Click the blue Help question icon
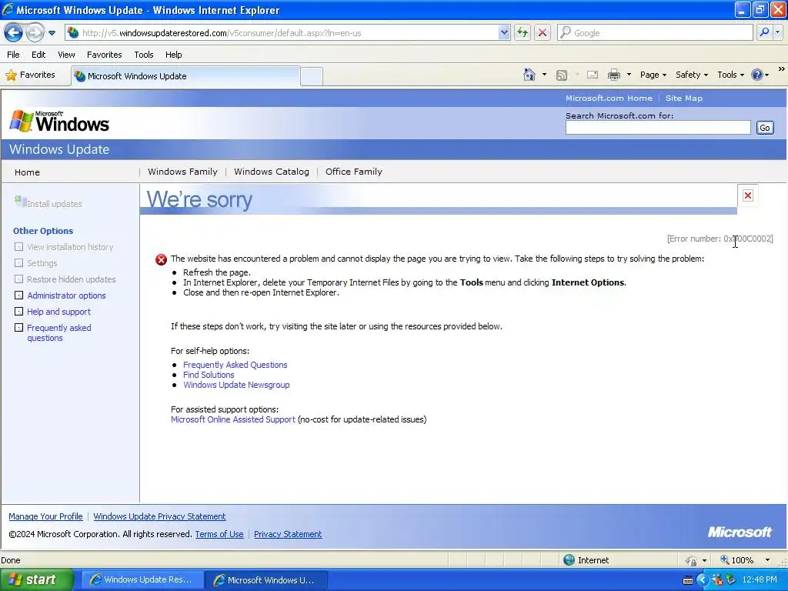Viewport: 788px width, 591px height. pyautogui.click(x=757, y=75)
